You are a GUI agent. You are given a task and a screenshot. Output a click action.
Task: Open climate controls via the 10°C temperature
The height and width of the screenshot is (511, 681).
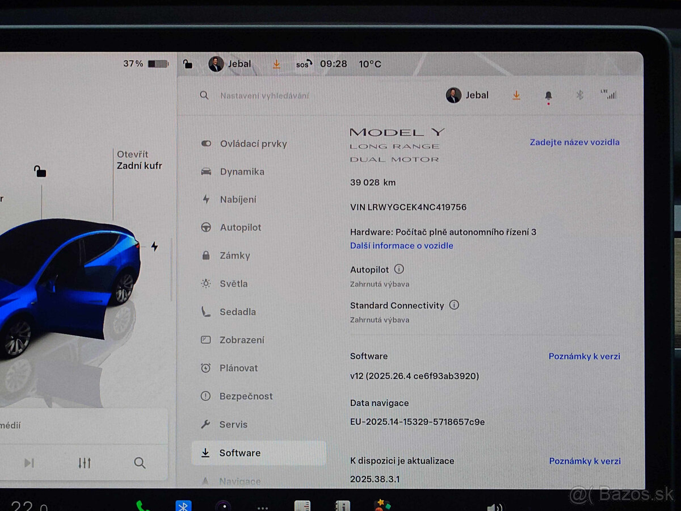[369, 64]
